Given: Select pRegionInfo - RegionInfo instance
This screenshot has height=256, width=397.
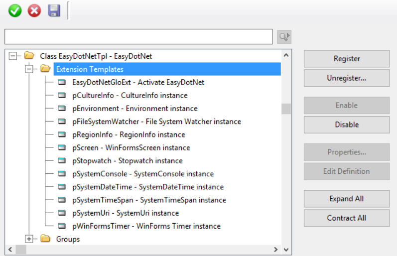Looking at the screenshot, I should point(129,134).
